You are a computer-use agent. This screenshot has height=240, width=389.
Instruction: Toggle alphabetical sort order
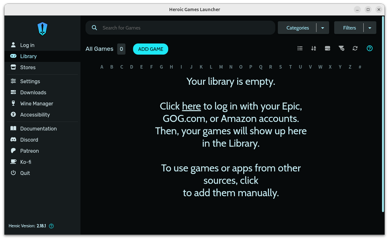point(314,48)
